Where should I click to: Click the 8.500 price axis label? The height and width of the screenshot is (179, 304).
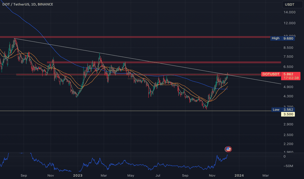[x=288, y=48]
